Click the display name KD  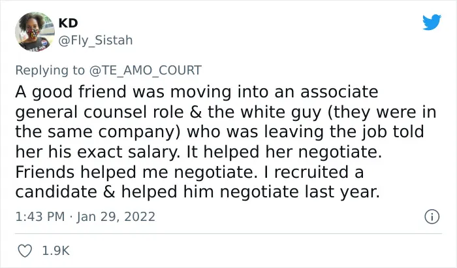[x=68, y=23]
